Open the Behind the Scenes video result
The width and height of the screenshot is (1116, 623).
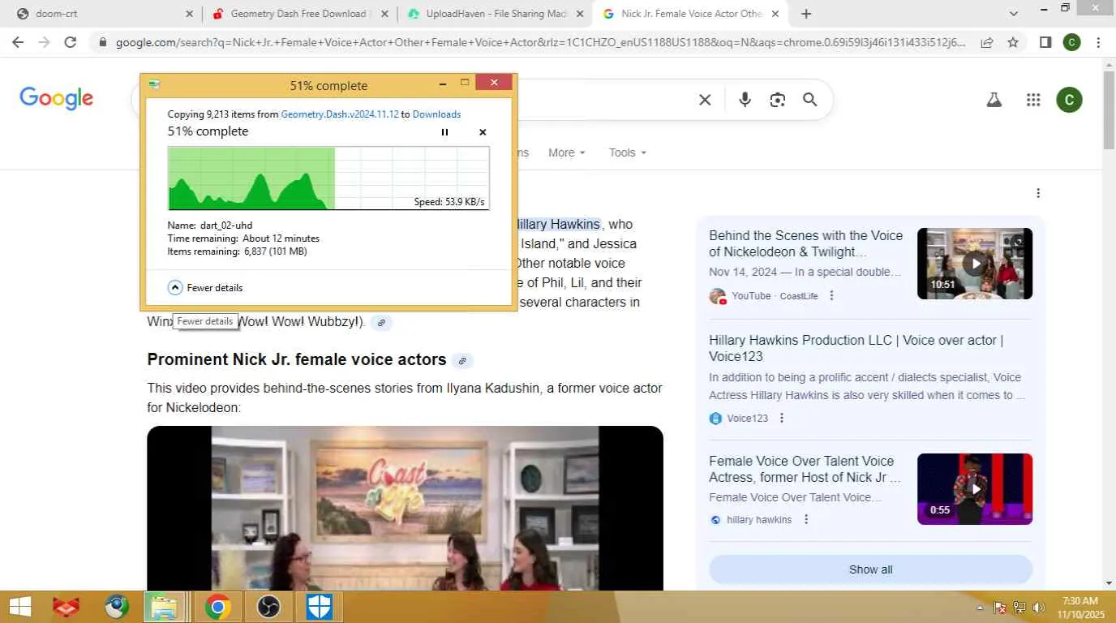click(x=805, y=243)
